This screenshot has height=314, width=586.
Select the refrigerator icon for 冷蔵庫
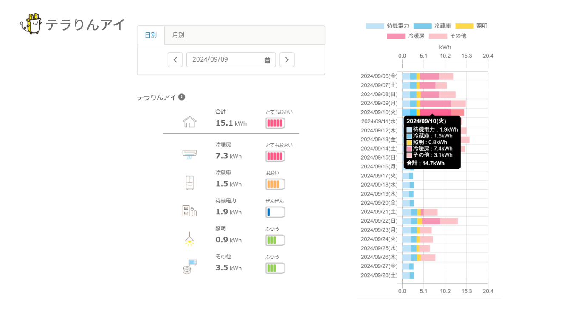point(189,182)
